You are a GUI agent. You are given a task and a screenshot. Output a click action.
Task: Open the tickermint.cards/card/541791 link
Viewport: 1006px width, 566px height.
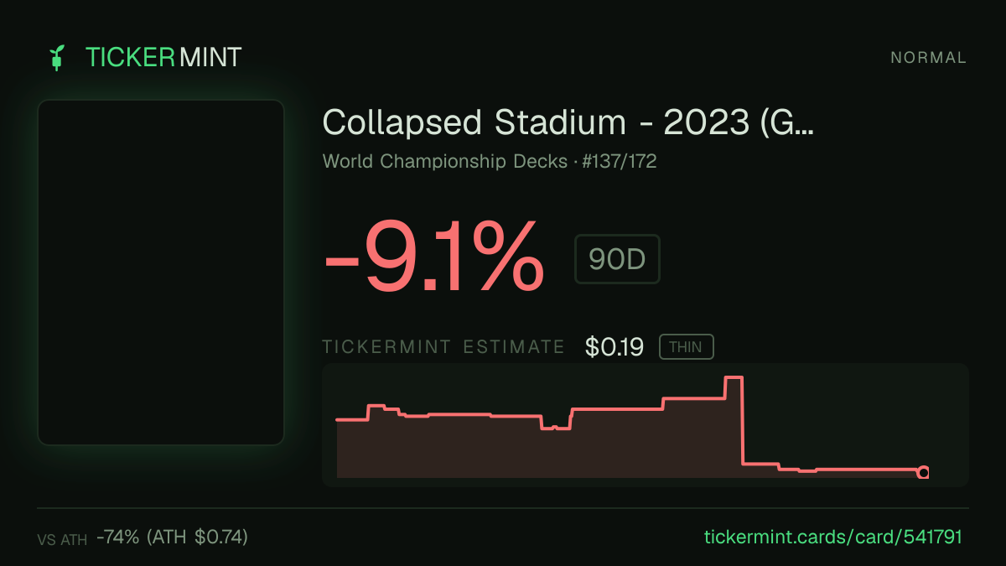pos(832,537)
